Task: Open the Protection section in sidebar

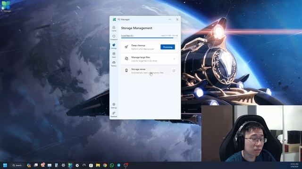Action: (x=114, y=38)
